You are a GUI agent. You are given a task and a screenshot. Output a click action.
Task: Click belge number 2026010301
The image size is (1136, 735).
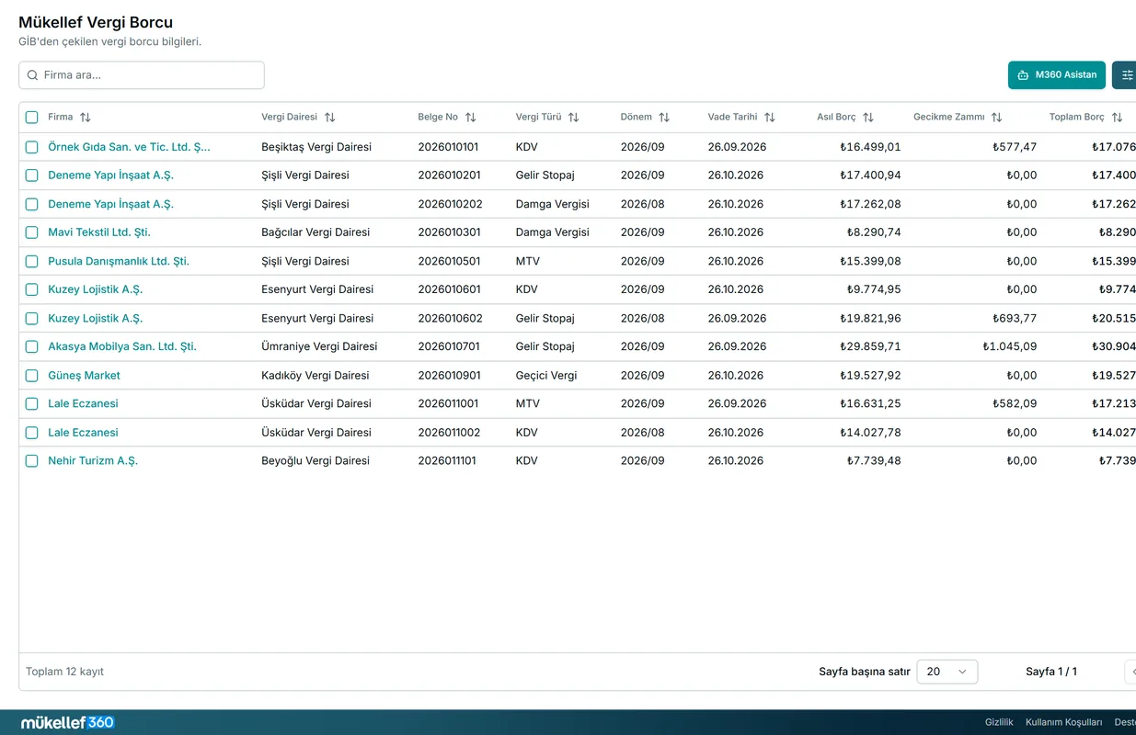point(449,232)
